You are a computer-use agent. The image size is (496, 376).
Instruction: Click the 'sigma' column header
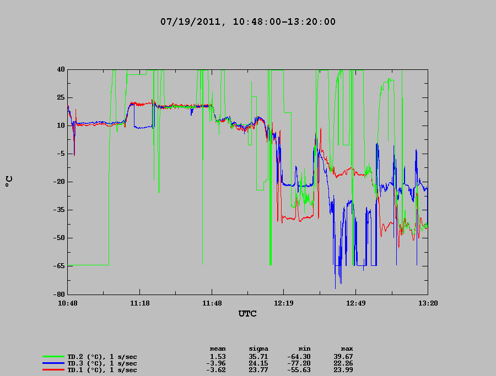(258, 349)
